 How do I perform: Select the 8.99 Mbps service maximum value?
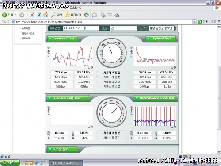click(62, 82)
